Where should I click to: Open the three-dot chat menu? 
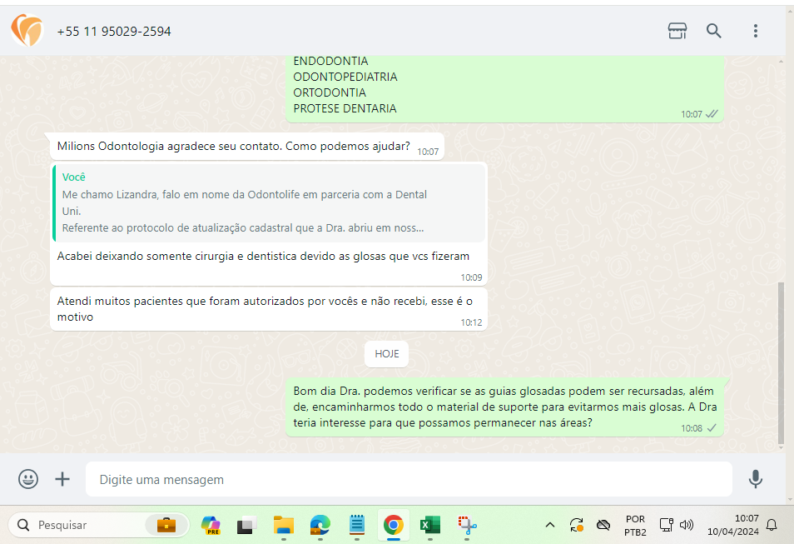click(x=755, y=31)
